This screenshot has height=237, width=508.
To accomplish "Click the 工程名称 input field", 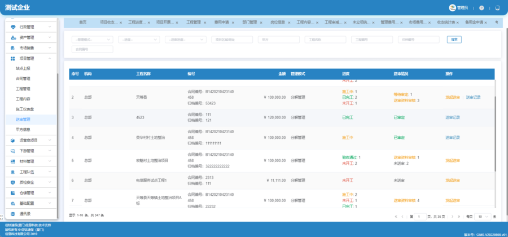I will coord(326,39).
